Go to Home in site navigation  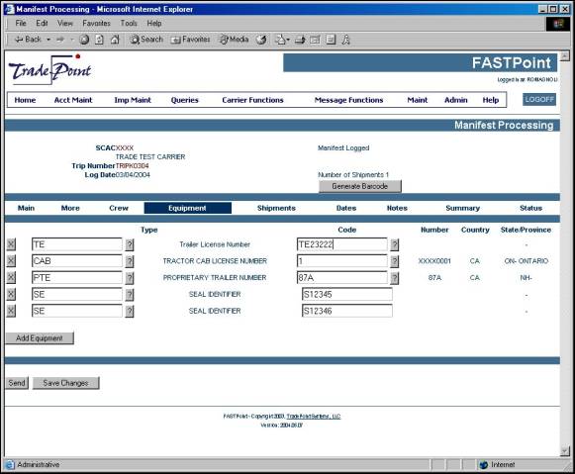coord(25,100)
